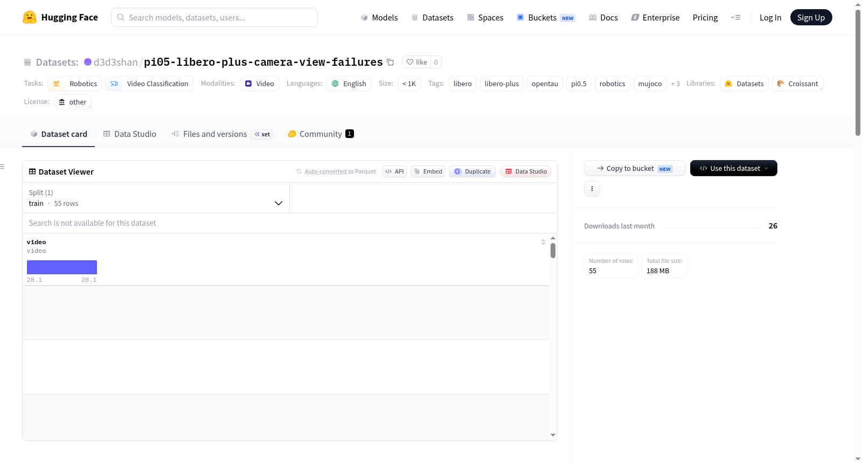Image resolution: width=862 pixels, height=464 pixels.
Task: Open the more navigation menu icon
Action: 735,17
